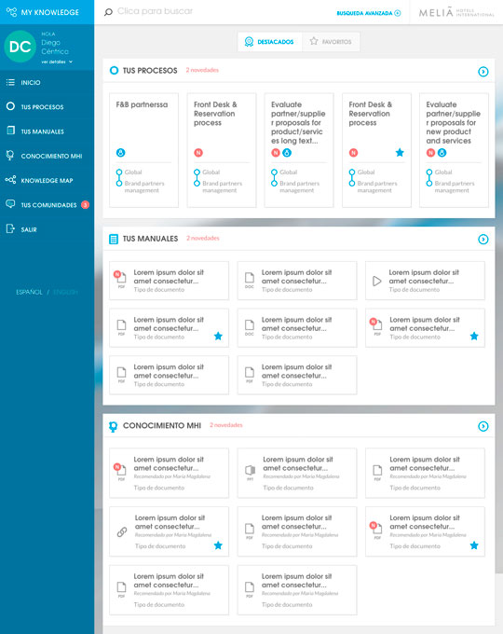Open Búsqueda Avanzada link
503x634 pixels.
pos(369,13)
